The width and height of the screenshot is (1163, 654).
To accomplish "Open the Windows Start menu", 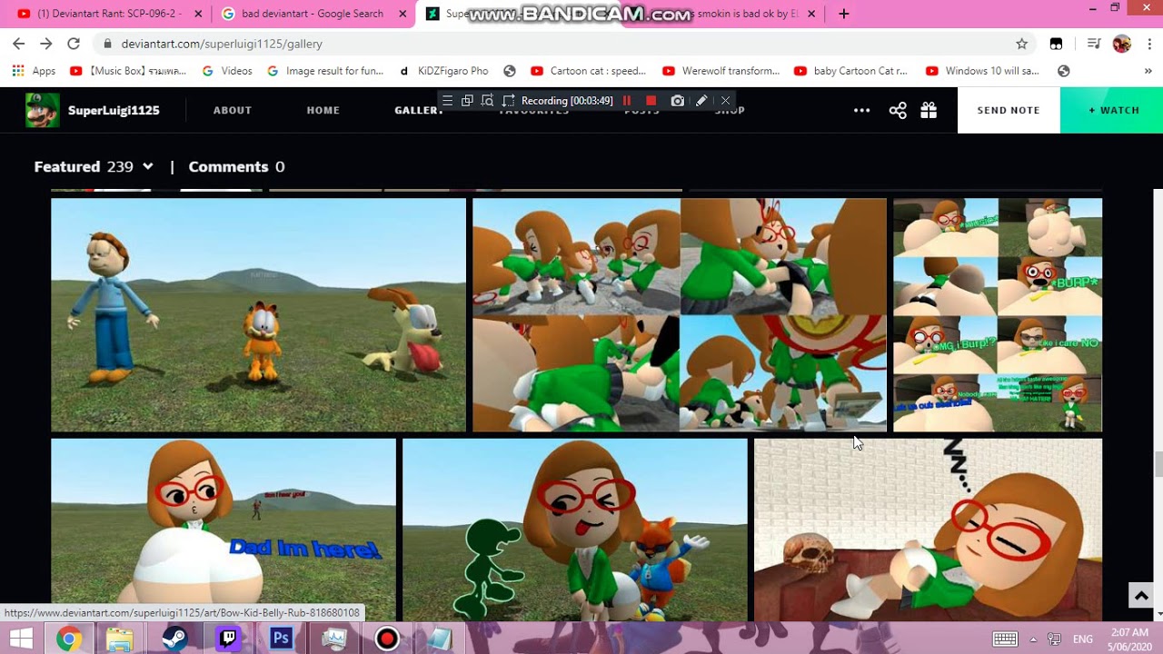I will coord(21,639).
